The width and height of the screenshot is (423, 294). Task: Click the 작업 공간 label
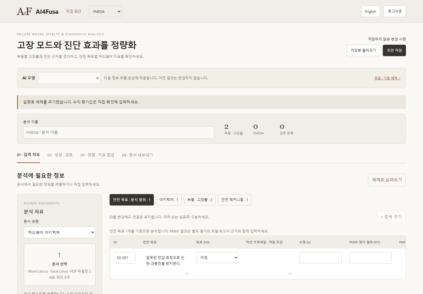[x=74, y=11]
